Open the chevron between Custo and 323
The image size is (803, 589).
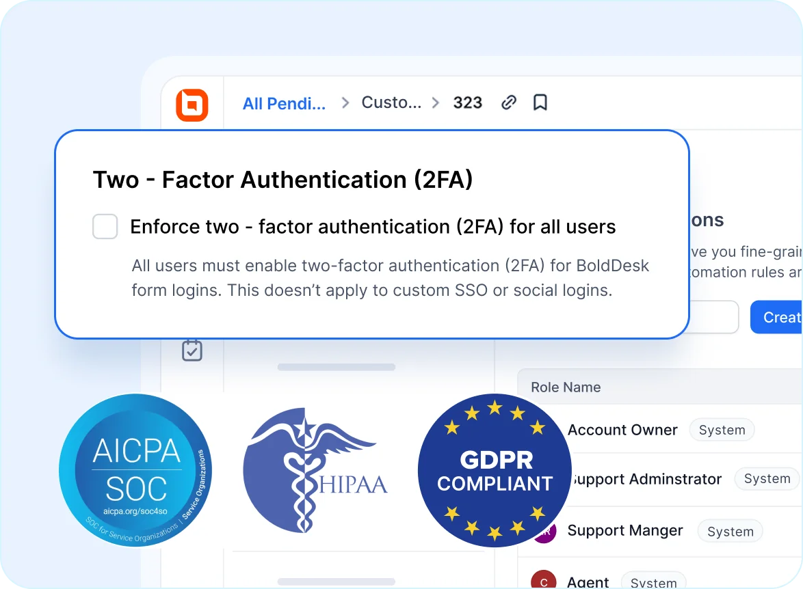pos(435,102)
